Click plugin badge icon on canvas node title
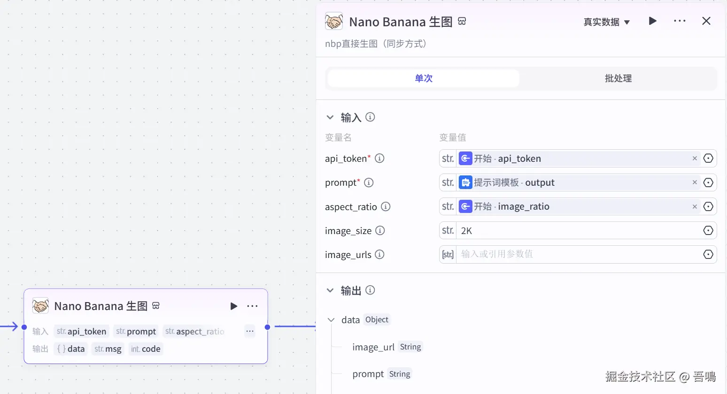Image resolution: width=727 pixels, height=394 pixels. pos(156,306)
